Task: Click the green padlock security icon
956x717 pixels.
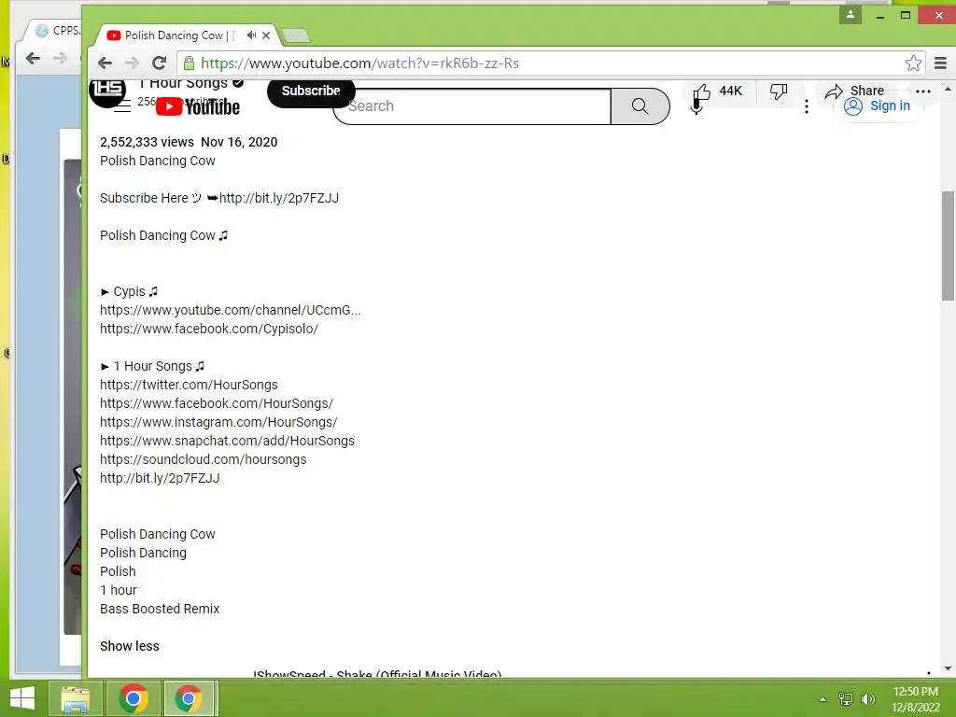Action: [x=189, y=63]
